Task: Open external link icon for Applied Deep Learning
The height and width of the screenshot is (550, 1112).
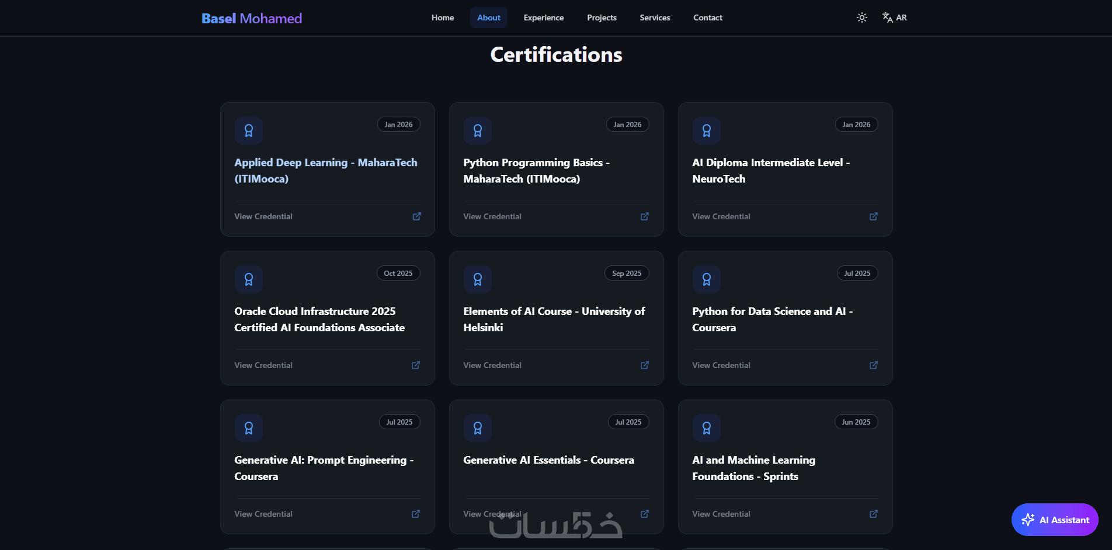Action: coord(416,216)
